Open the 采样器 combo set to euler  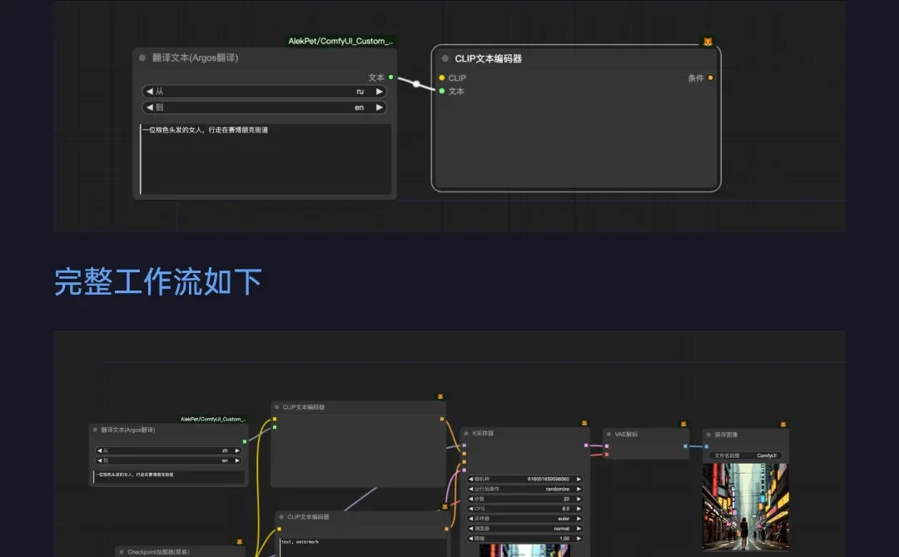pos(524,519)
